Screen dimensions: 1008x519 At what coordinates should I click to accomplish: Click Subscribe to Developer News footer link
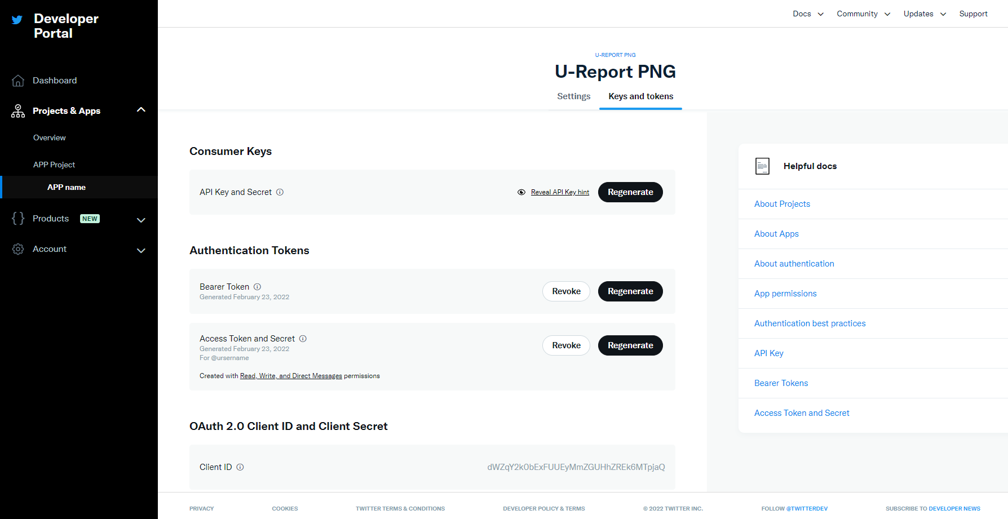[933, 509]
